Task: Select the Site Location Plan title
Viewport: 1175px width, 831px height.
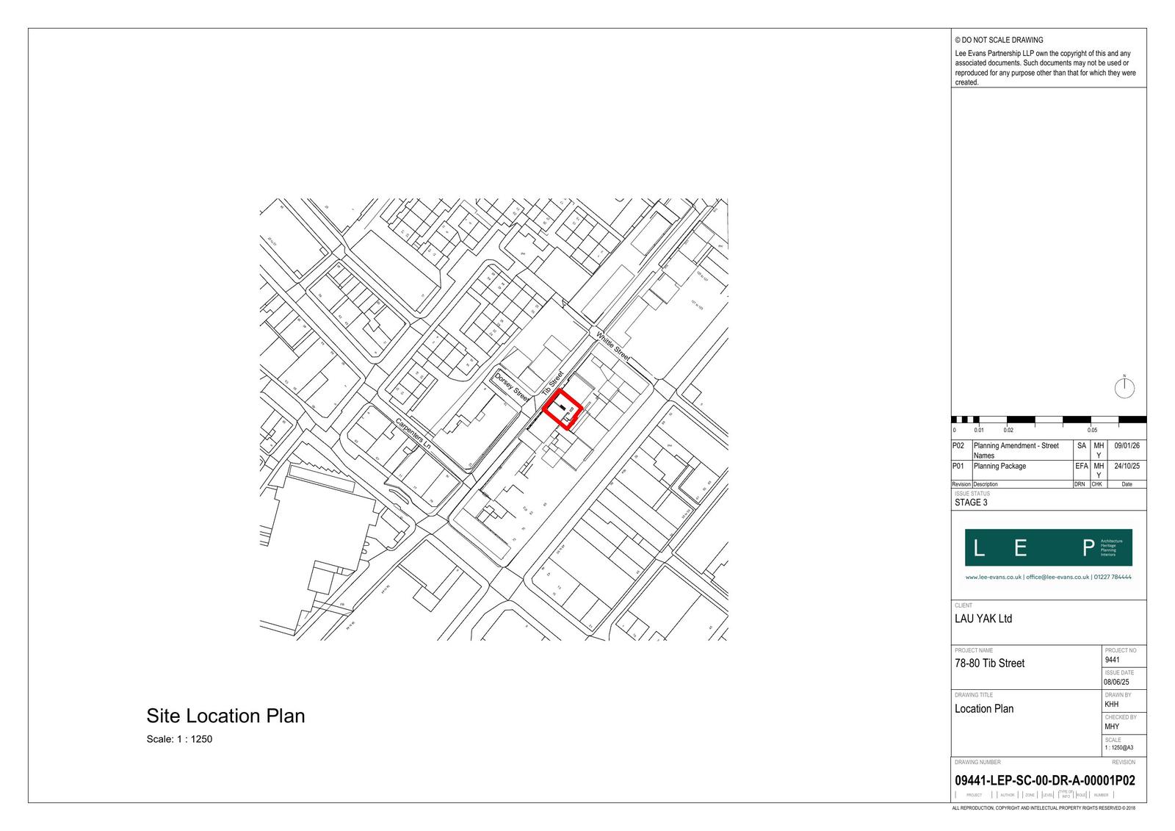Action: (x=225, y=716)
